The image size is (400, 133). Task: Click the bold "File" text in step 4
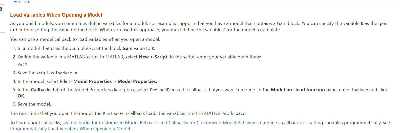(x=64, y=81)
